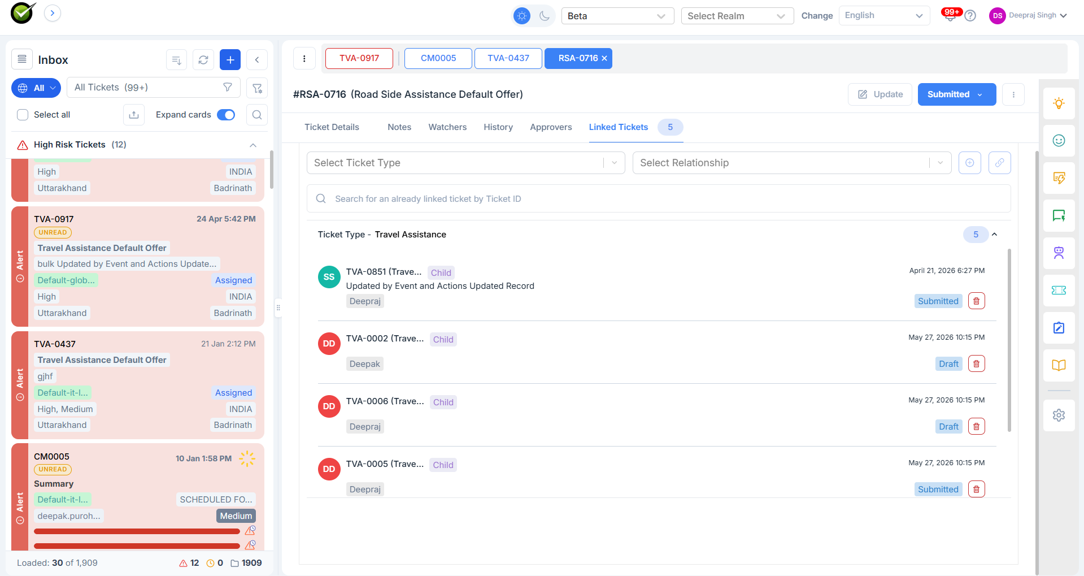Open the Select Realm dropdown
Viewport: 1084px width, 576px height.
click(737, 16)
